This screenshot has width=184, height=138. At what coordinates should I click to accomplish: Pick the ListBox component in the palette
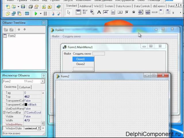(141, 12)
